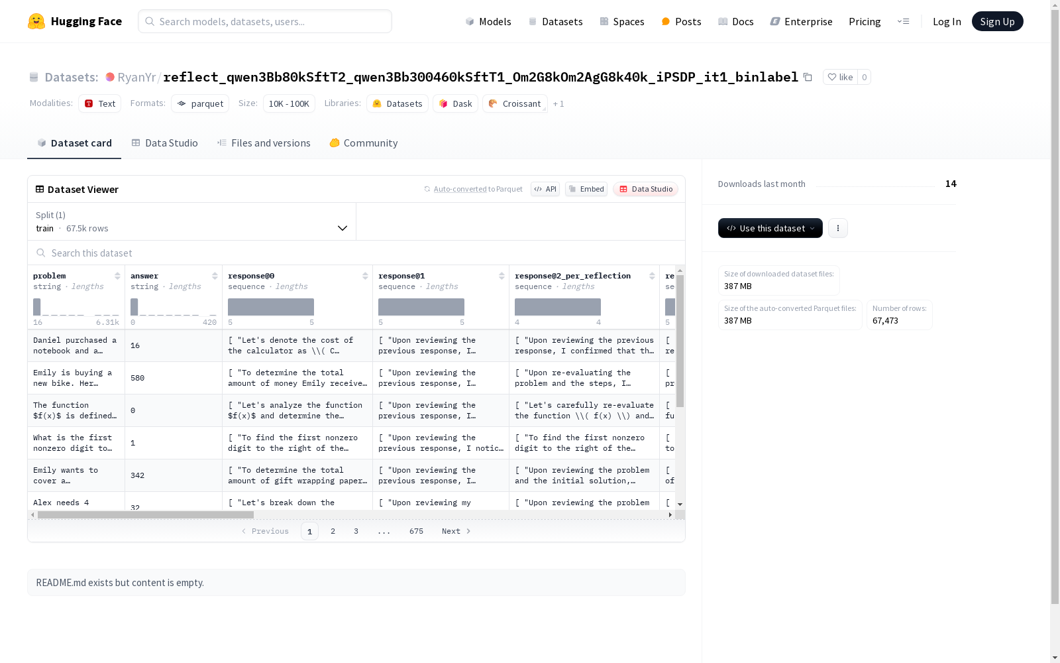Like this dataset
1060x663 pixels.
tap(840, 77)
